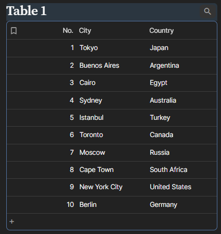Select the City column header
This screenshot has width=221, height=234.
(85, 31)
